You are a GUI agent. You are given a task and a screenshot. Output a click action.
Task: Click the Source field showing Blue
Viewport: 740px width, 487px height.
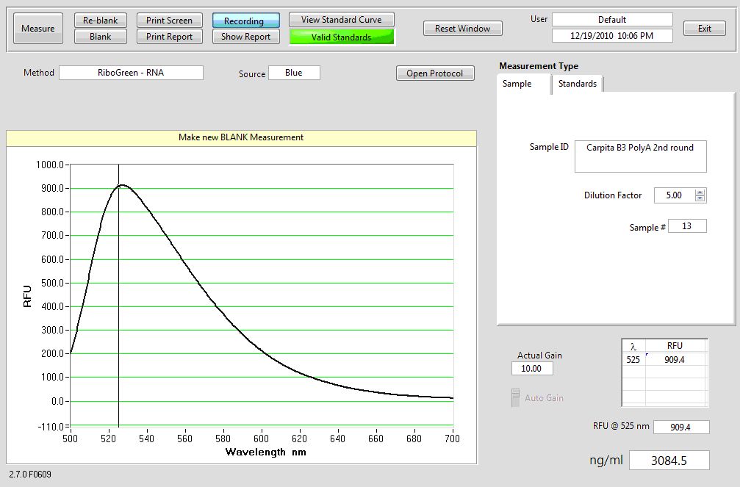[293, 73]
